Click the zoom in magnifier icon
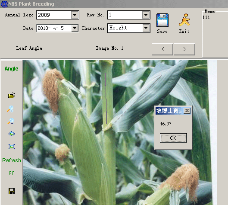The image size is (228, 205). pyautogui.click(x=10, y=109)
